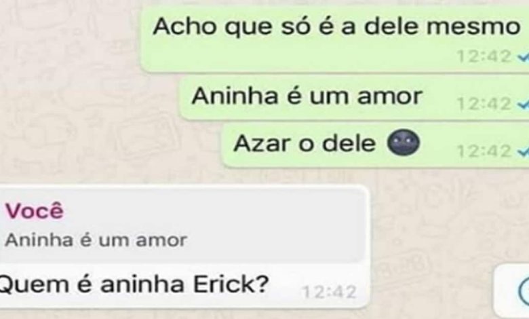
Task: Click the 12:42 timestamp on received message
Action: click(x=330, y=292)
